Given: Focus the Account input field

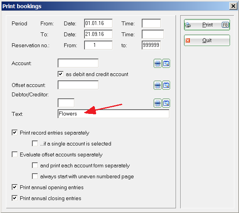Looking at the screenshot, I should (x=78, y=63).
